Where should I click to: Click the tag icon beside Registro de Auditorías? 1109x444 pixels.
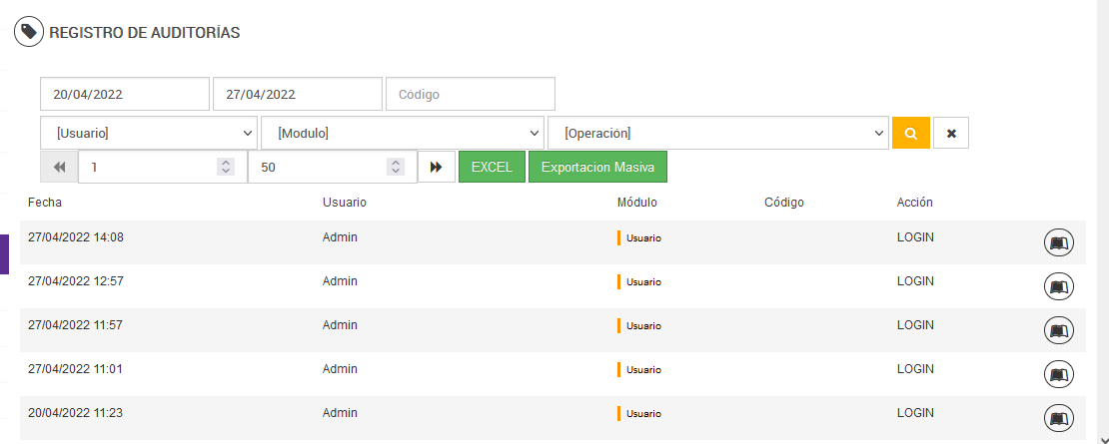[28, 33]
